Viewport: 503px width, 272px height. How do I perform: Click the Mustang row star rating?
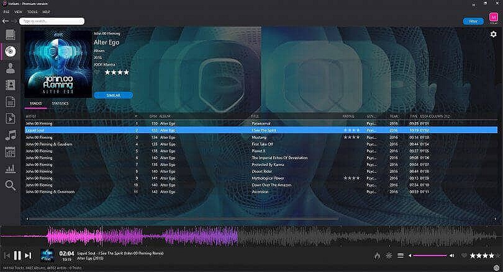pyautogui.click(x=351, y=138)
